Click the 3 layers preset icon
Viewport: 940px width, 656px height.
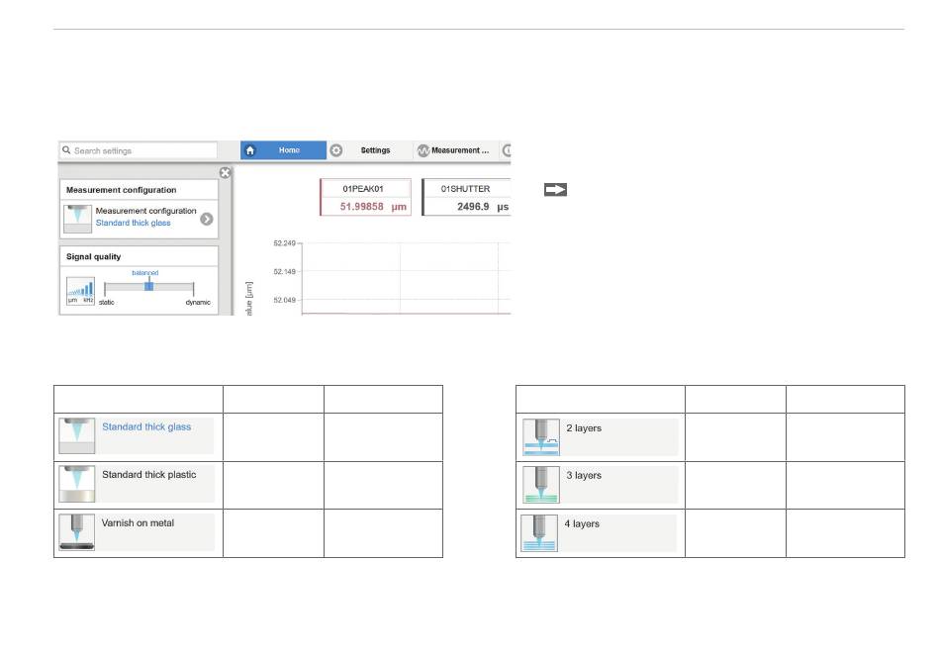540,485
